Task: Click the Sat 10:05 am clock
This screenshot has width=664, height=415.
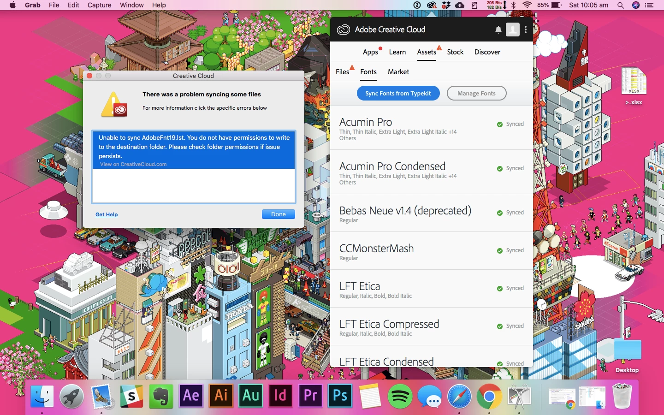Action: pos(589,5)
